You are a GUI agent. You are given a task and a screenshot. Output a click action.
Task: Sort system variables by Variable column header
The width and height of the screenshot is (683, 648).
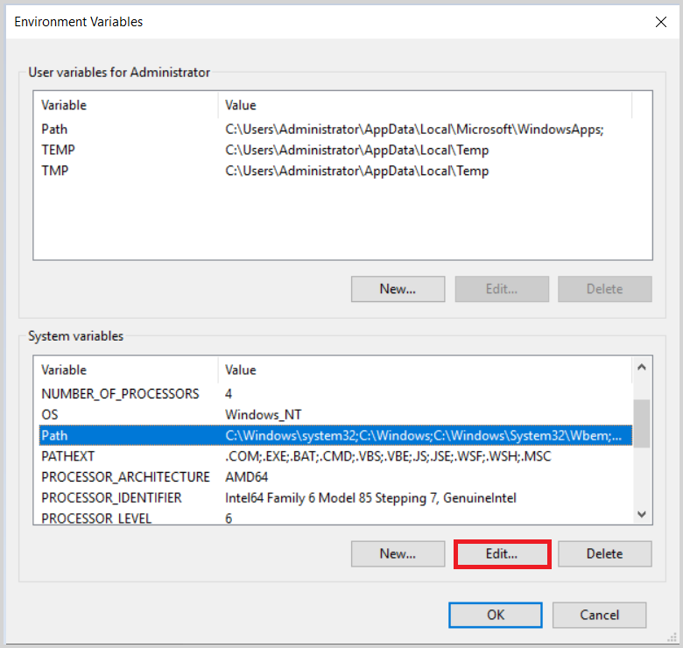point(125,370)
